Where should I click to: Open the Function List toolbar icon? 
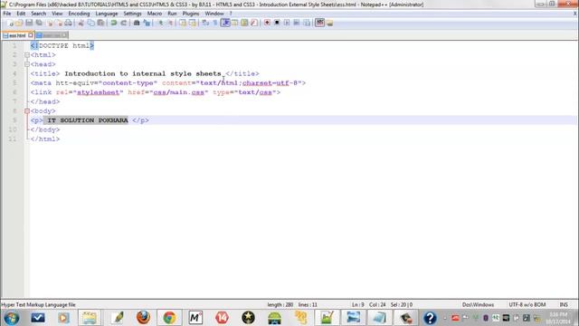254,23
